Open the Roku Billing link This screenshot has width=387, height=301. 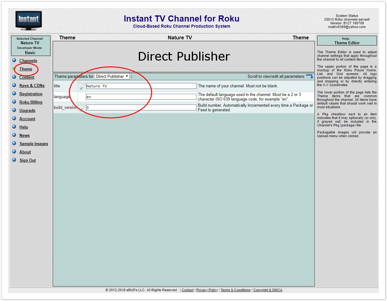tap(31, 102)
